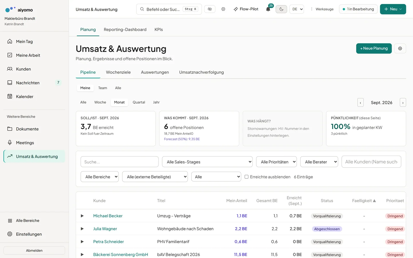This screenshot has height=258, width=413.
Task: Click the unread badge 7 on Nachrichten
Action: point(58,83)
